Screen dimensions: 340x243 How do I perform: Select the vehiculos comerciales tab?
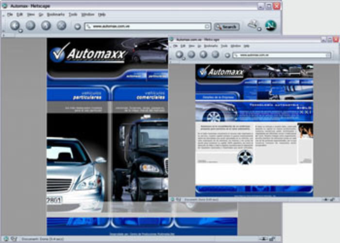(x=140, y=94)
